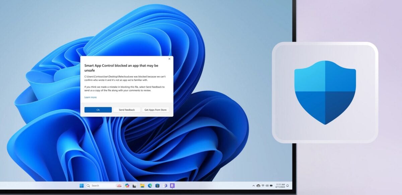Screen dimensions: 402x195
Task: Click the Ok button in the dialog
Action: click(x=98, y=110)
